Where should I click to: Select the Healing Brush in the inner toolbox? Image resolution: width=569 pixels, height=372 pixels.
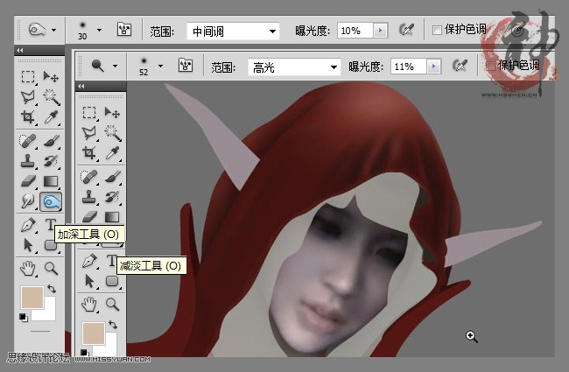pyautogui.click(x=89, y=177)
